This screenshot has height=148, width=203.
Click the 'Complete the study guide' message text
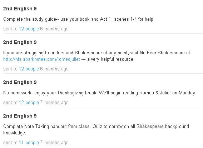79,19
